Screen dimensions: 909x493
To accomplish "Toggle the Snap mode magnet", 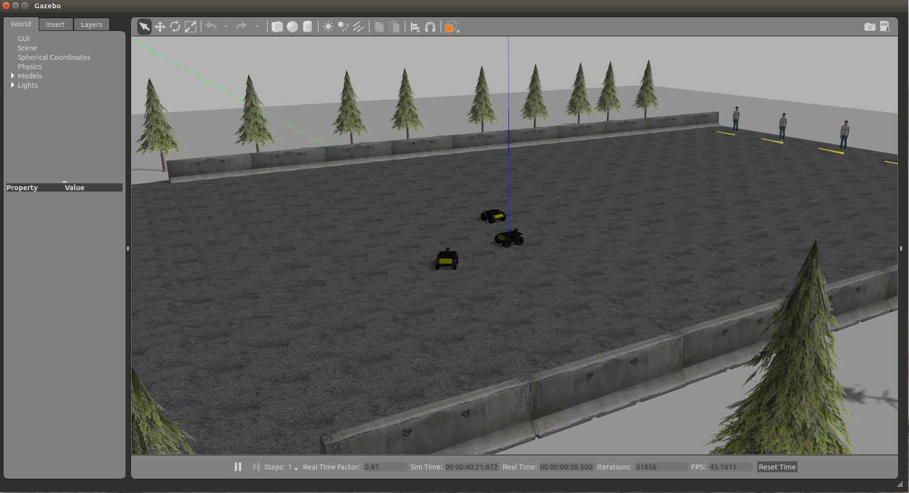I will tap(430, 27).
